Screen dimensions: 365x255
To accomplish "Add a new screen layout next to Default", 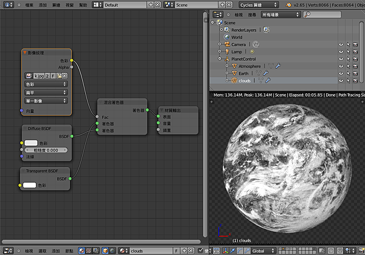I will (x=151, y=5).
